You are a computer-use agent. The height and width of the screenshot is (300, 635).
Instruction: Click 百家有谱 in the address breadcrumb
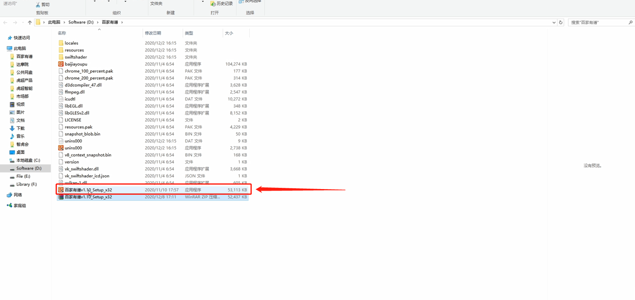click(x=110, y=22)
